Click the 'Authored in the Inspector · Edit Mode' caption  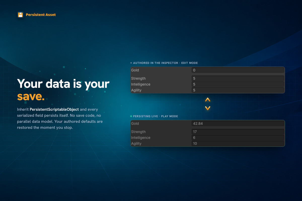click(x=165, y=63)
